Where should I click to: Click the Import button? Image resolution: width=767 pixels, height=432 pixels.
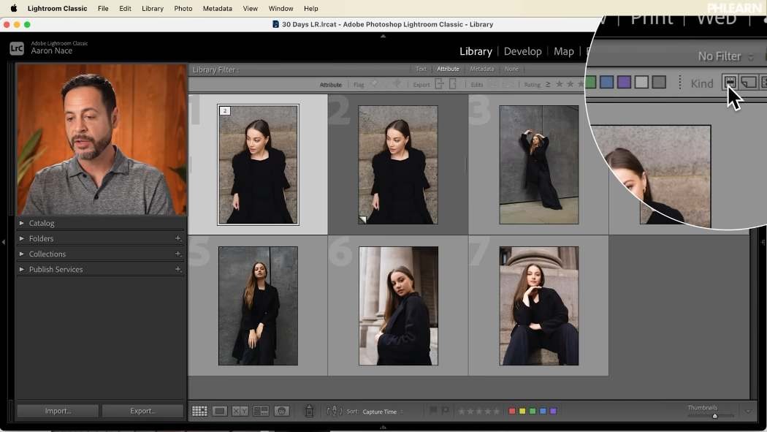[58, 411]
